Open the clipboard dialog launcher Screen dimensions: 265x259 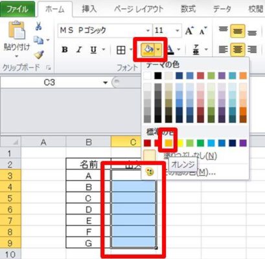coord(49,68)
